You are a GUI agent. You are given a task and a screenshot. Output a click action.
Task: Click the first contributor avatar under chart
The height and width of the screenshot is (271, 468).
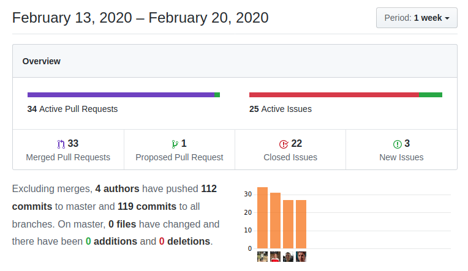tap(262, 257)
